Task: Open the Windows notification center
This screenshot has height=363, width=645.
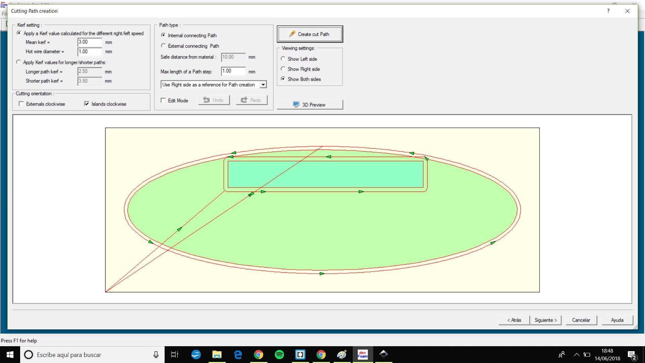Action: coord(631,355)
